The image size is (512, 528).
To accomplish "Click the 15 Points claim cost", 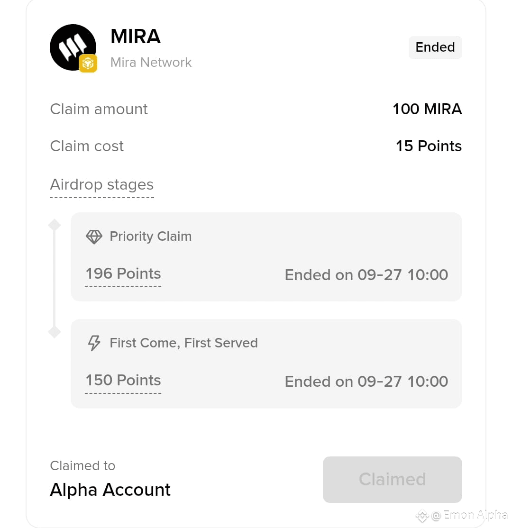I will [x=429, y=146].
